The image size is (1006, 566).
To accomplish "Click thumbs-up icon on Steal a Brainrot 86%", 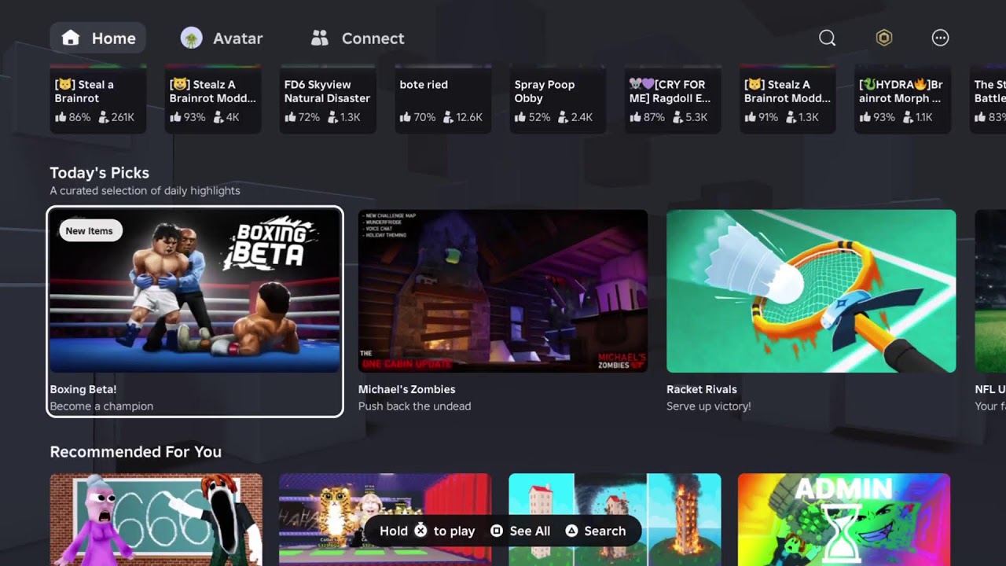I will [61, 117].
